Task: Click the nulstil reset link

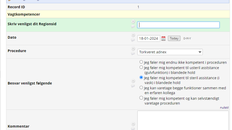Action: pyautogui.click(x=224, y=107)
